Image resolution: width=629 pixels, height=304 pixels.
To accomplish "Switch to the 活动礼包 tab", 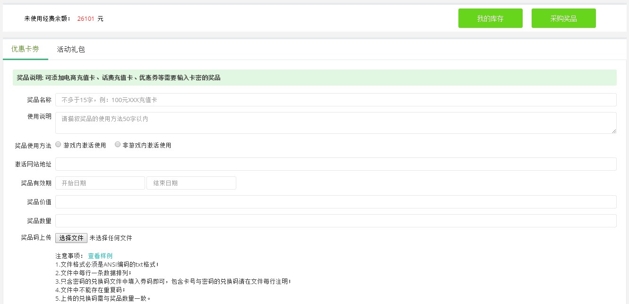I will (71, 49).
